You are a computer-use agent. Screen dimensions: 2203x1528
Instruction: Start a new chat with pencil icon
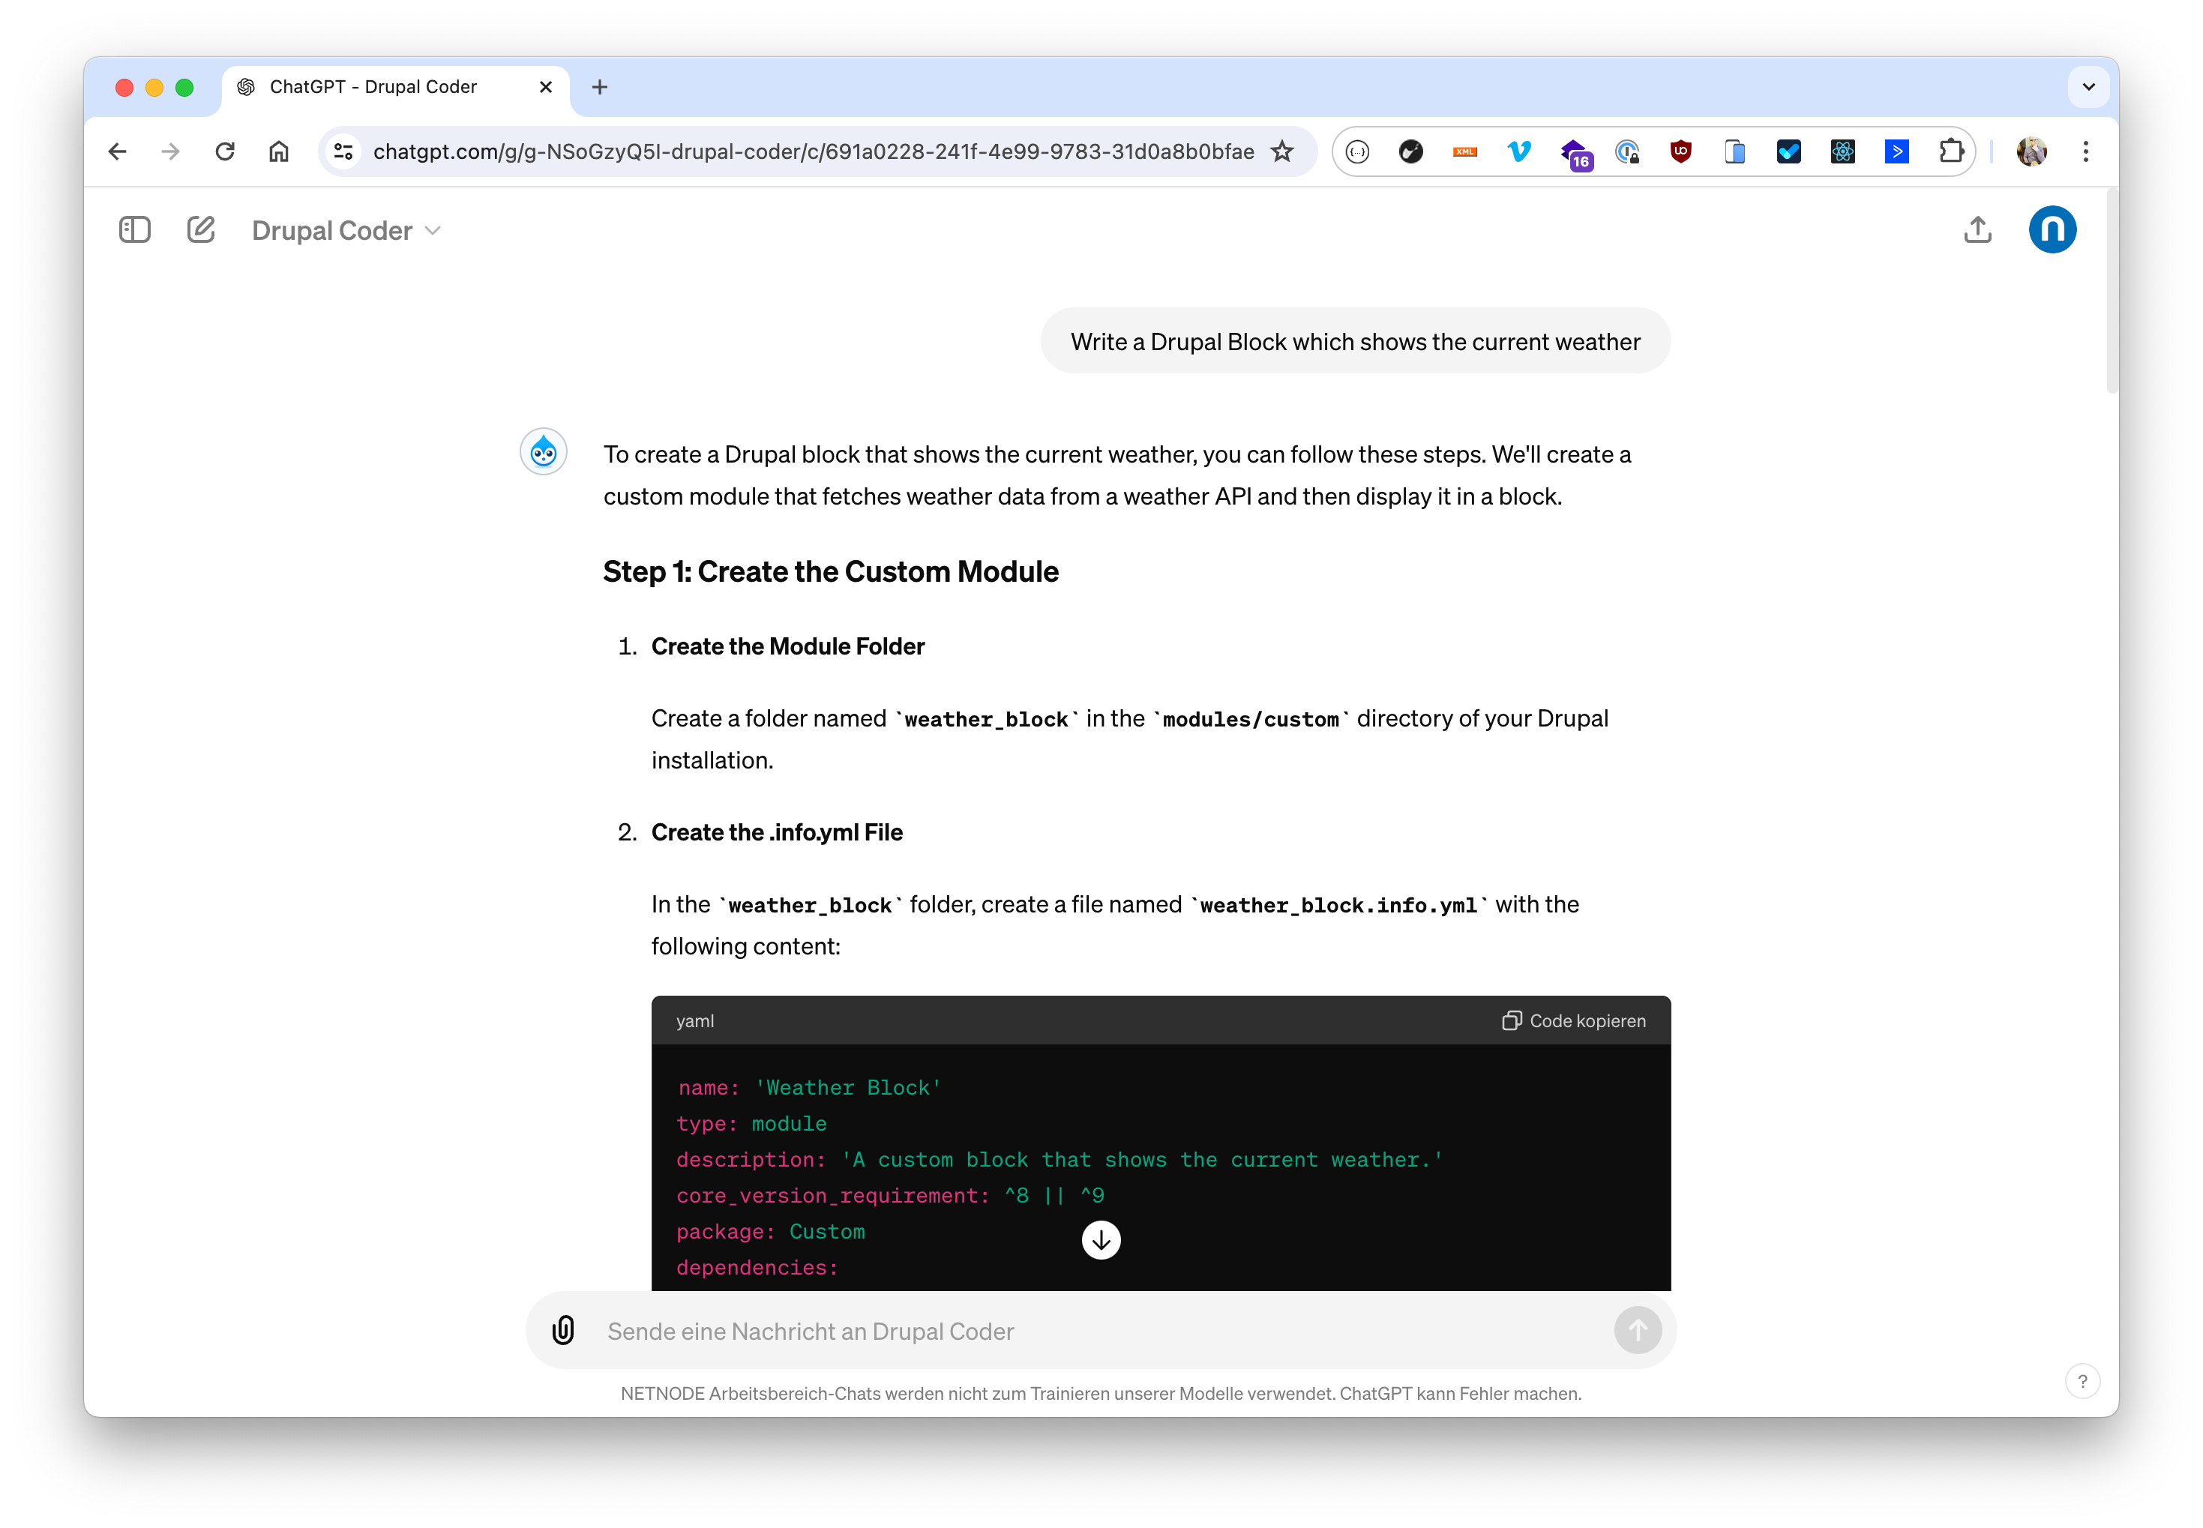(201, 229)
